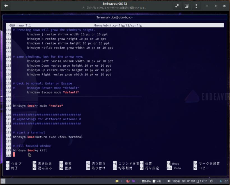The height and width of the screenshot is (185, 230).
Task: Click the ^A マークを設置 set mark shortcut
Action: pyautogui.click(x=207, y=163)
